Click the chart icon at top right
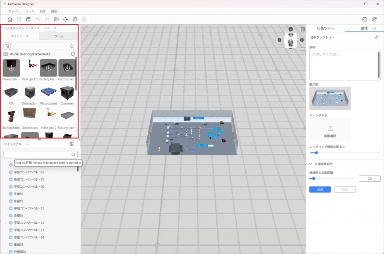 pos(364,19)
